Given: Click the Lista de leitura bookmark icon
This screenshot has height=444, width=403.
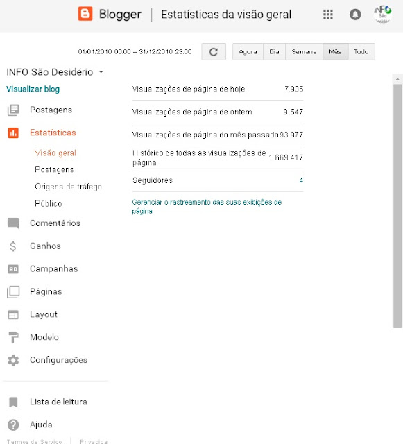Looking at the screenshot, I should [13, 402].
